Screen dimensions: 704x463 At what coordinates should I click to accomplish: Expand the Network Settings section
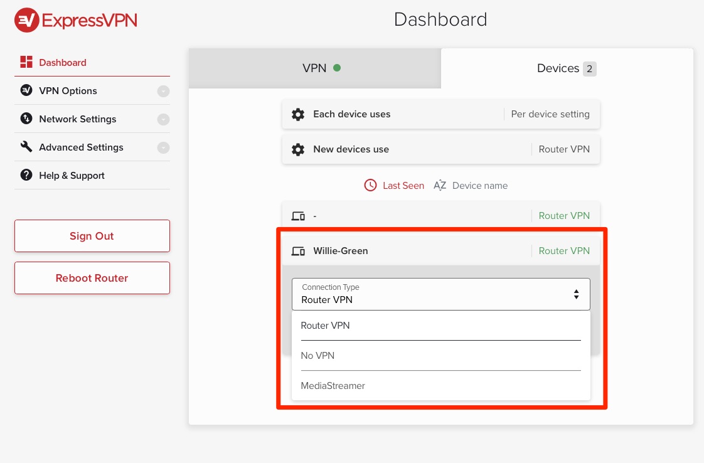click(163, 119)
